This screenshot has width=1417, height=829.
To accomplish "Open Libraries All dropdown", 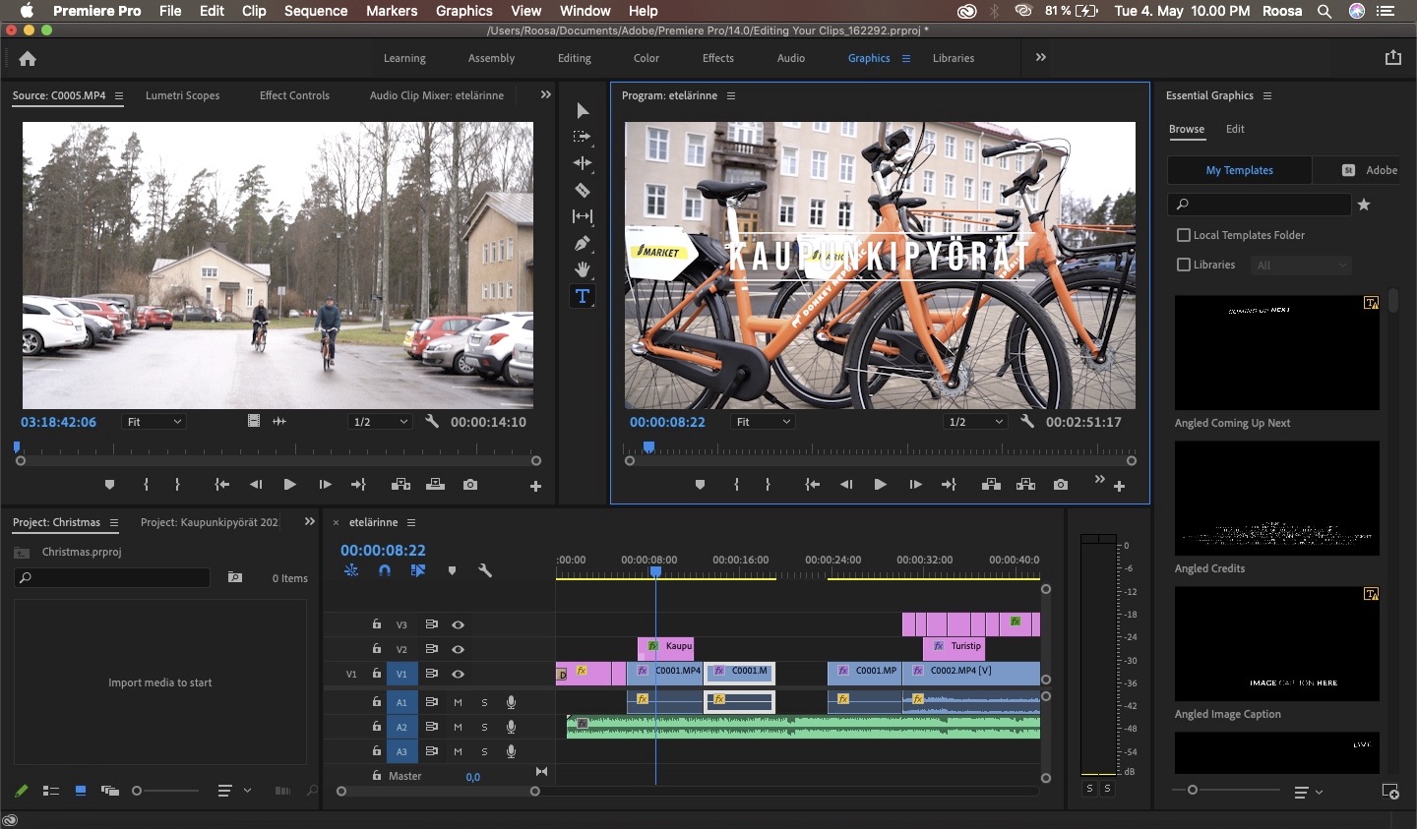I will tap(1301, 265).
